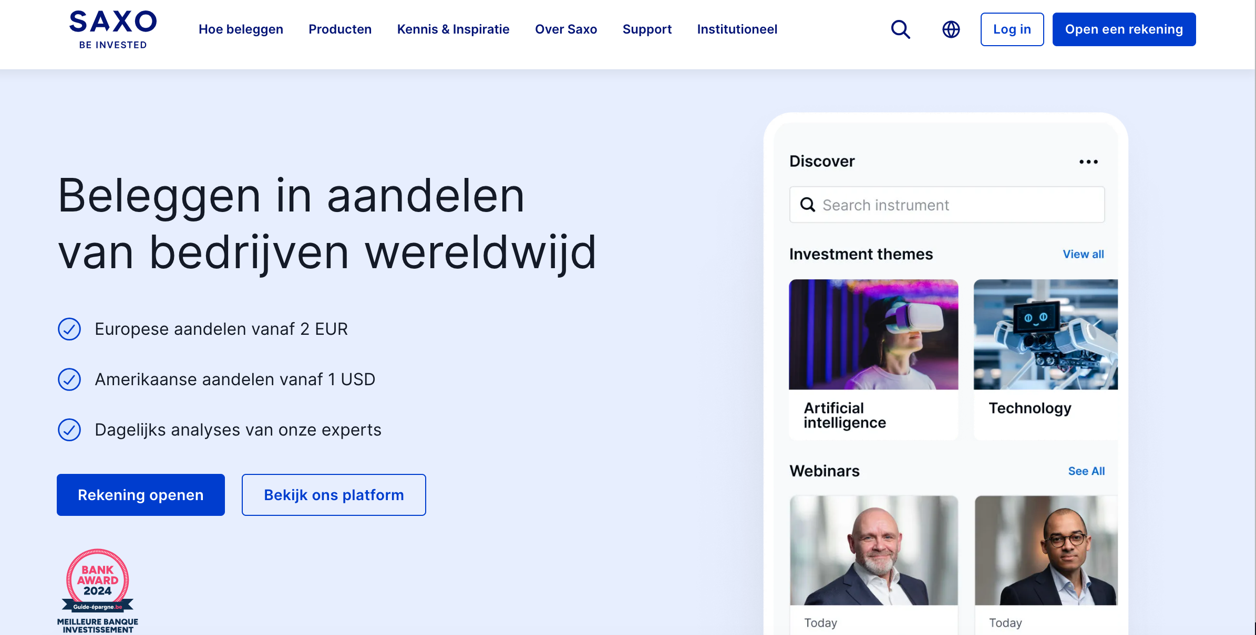Viewport: 1256px width, 635px height.
Task: Expand the Hoe beleggen menu
Action: coord(241,29)
